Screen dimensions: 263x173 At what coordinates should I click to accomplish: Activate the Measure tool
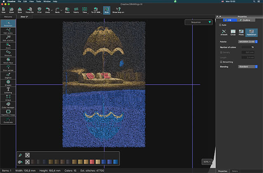coord(8,53)
